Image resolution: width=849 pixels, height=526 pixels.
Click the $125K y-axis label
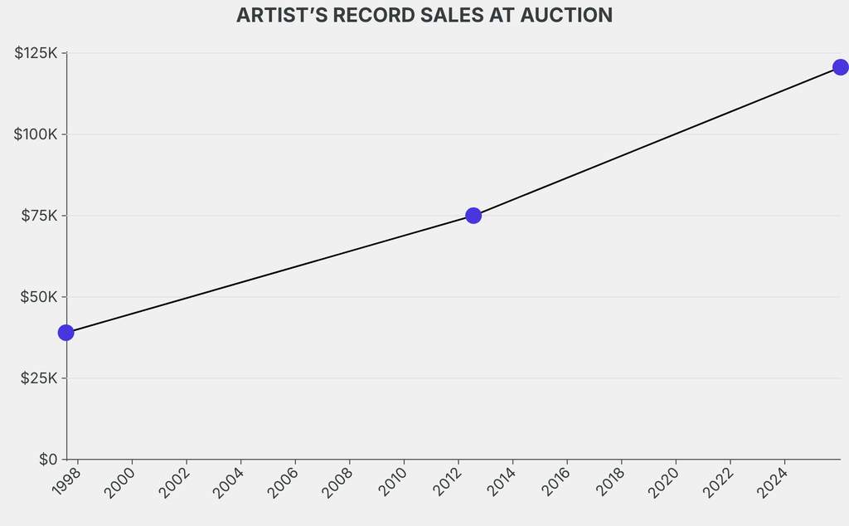point(36,53)
